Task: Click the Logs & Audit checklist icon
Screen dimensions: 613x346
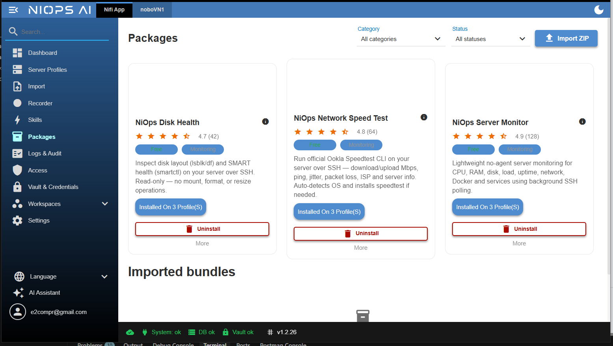Action: (17, 153)
